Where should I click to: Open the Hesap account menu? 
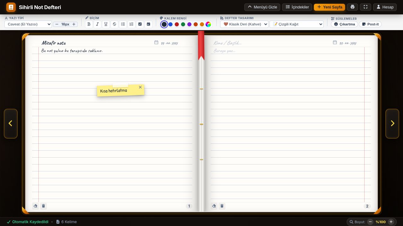coord(385,7)
